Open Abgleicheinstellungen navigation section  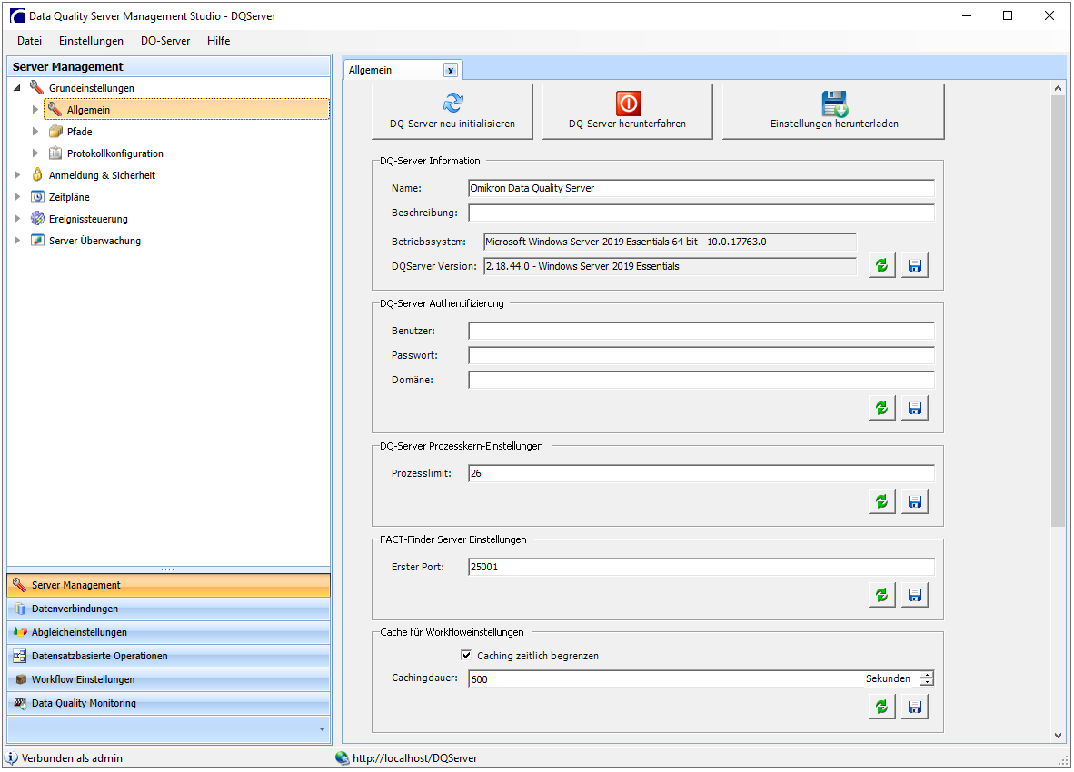click(x=168, y=632)
